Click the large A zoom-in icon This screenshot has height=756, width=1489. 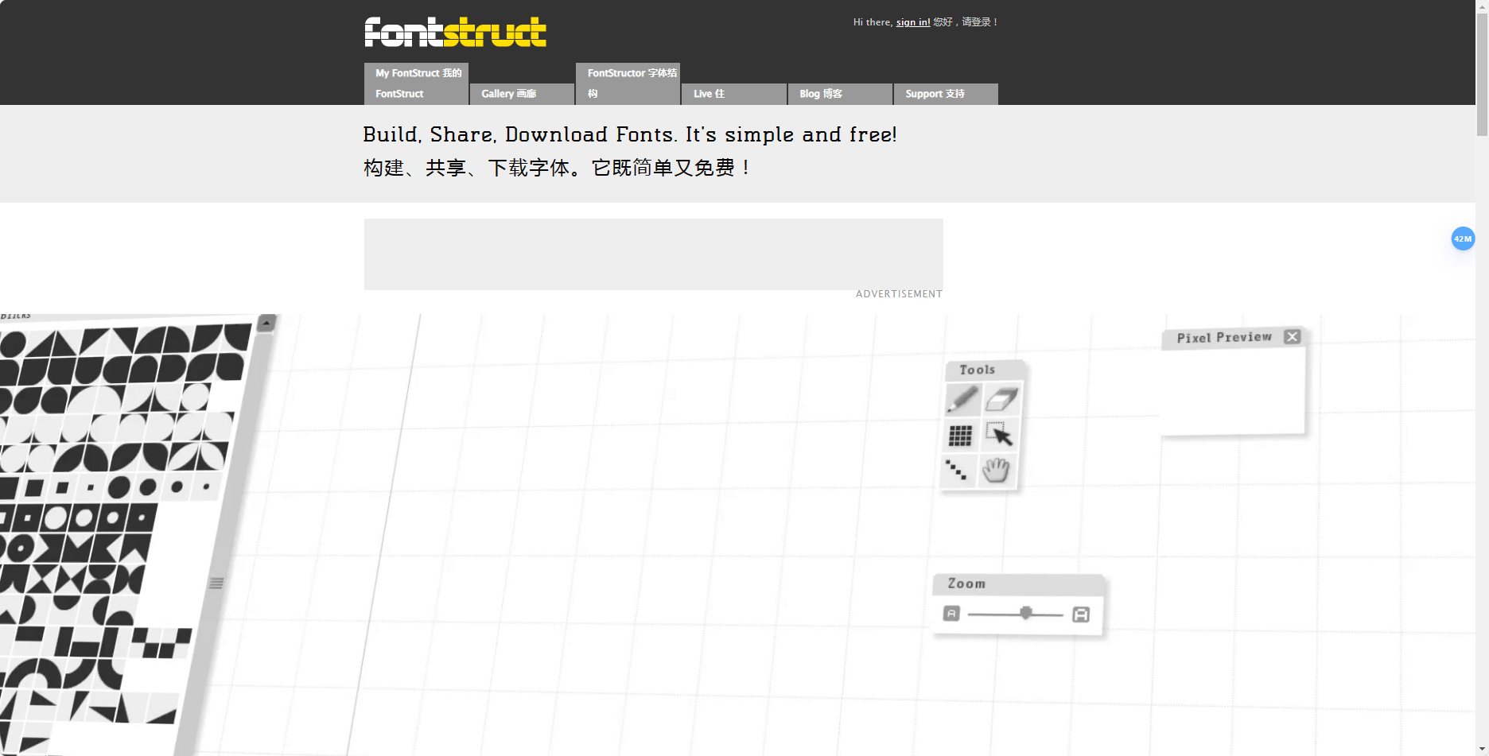1080,614
